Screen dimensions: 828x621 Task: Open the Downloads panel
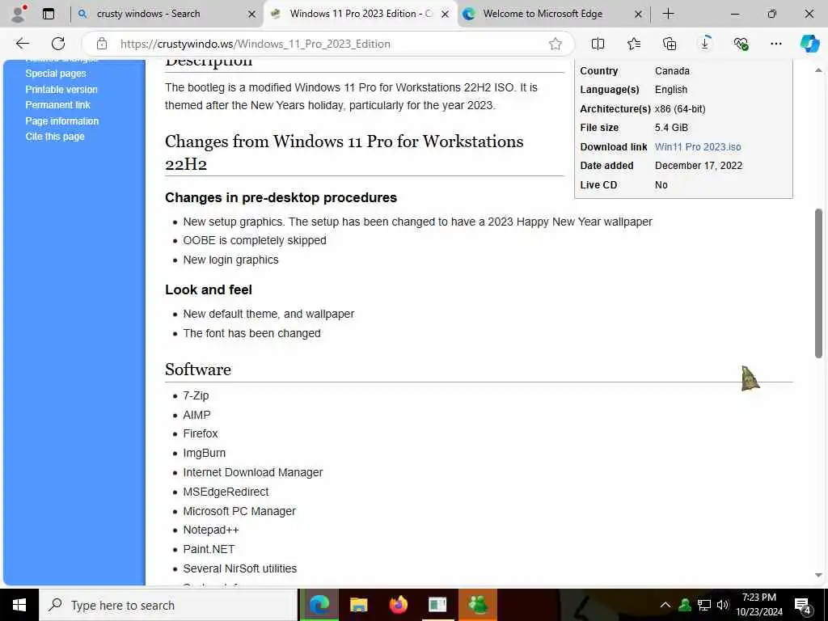705,44
